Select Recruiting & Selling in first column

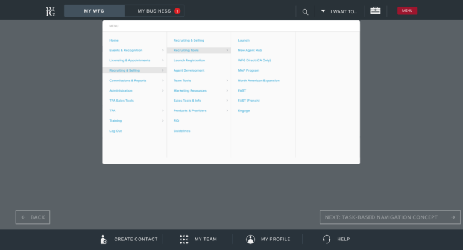pyautogui.click(x=134, y=70)
